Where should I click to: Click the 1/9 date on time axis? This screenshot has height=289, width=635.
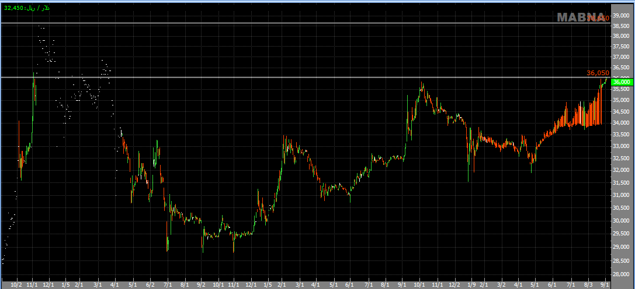click(470, 285)
